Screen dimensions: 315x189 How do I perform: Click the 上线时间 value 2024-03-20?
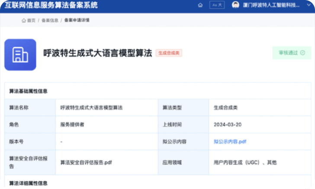coord(228,124)
